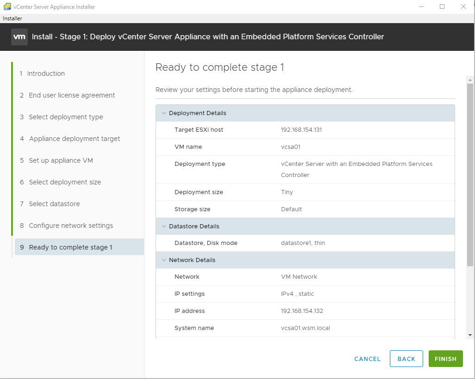Click the IPv4 , static value

[x=298, y=294]
